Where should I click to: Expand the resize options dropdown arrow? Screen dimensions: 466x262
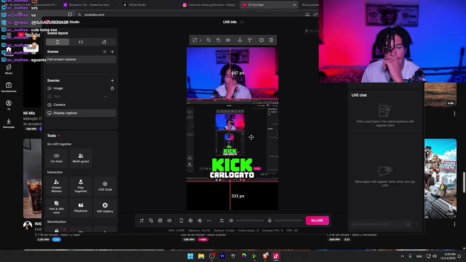click(x=201, y=40)
